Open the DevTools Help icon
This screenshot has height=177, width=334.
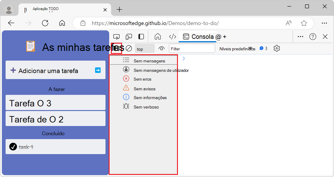(313, 37)
